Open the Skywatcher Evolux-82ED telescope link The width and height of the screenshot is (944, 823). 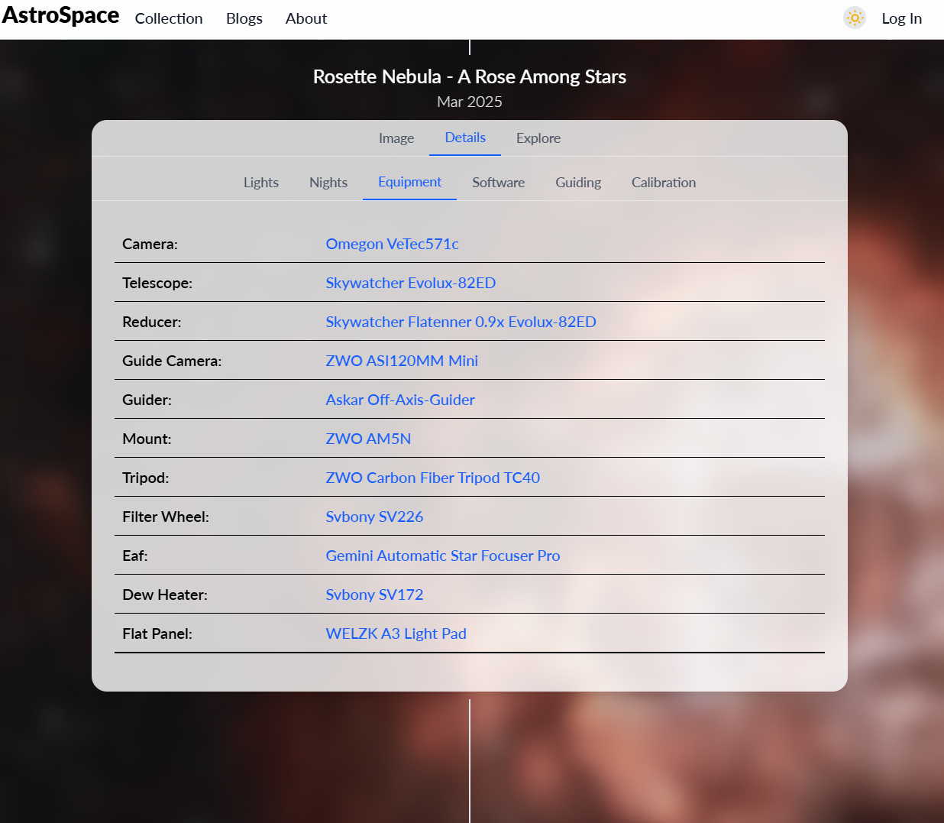[x=411, y=283]
